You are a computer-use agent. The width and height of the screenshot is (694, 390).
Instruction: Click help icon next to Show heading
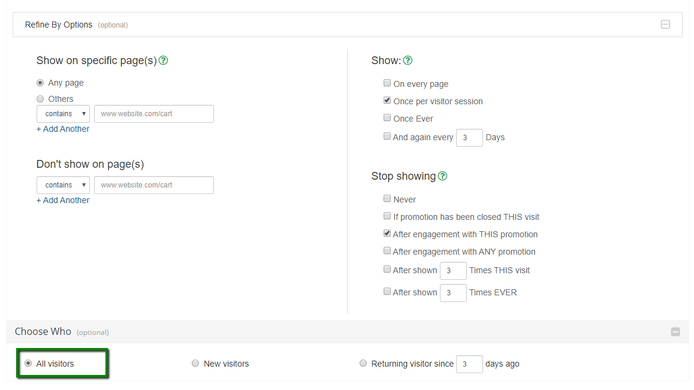click(x=408, y=61)
